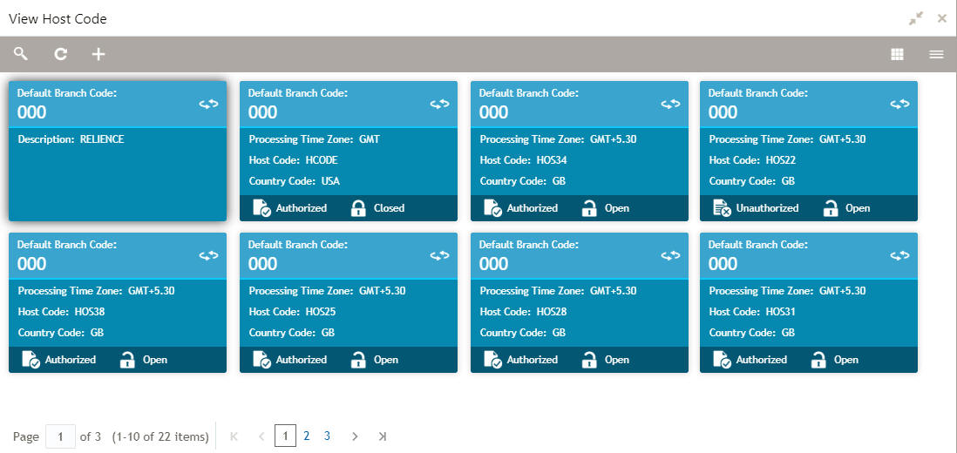Go to last page of results
This screenshot has width=957, height=453.
click(382, 436)
